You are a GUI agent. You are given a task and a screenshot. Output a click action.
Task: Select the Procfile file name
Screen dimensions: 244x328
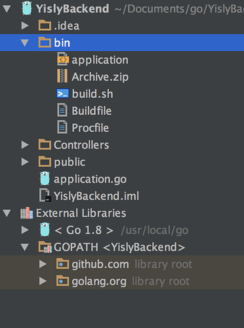click(91, 128)
